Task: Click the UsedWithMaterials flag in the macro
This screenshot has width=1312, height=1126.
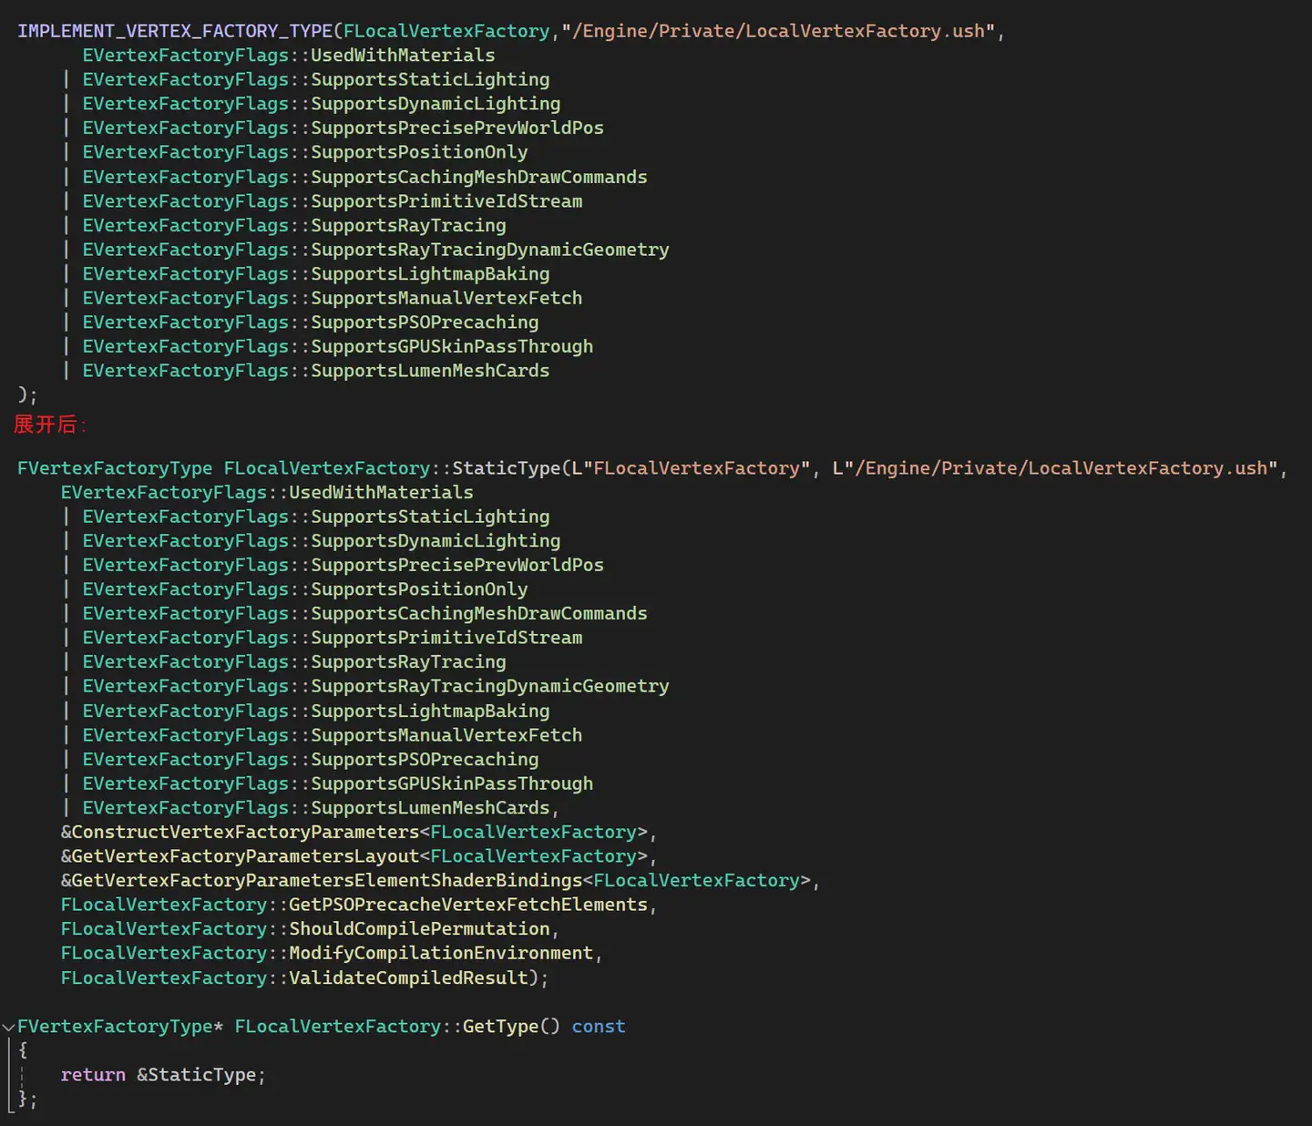Action: pos(402,55)
